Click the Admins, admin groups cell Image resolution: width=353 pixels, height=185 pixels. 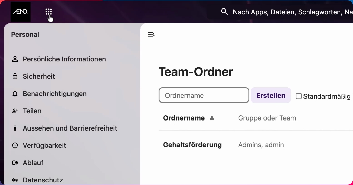click(261, 145)
